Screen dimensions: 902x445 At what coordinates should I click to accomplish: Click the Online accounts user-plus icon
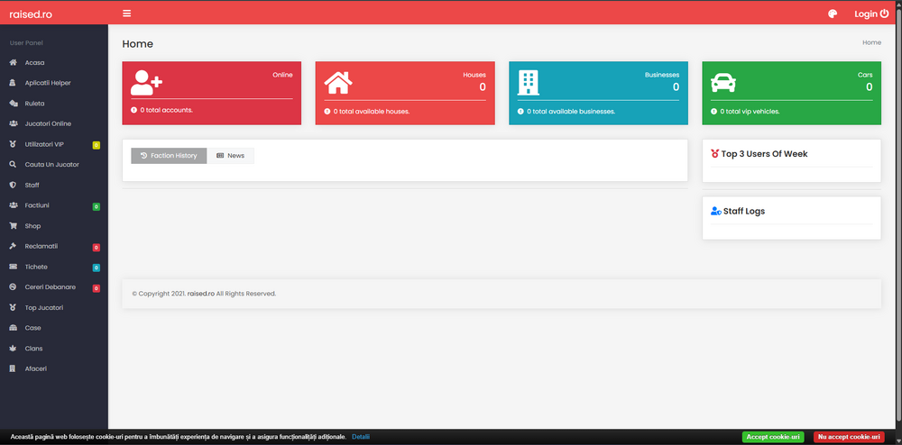[146, 83]
